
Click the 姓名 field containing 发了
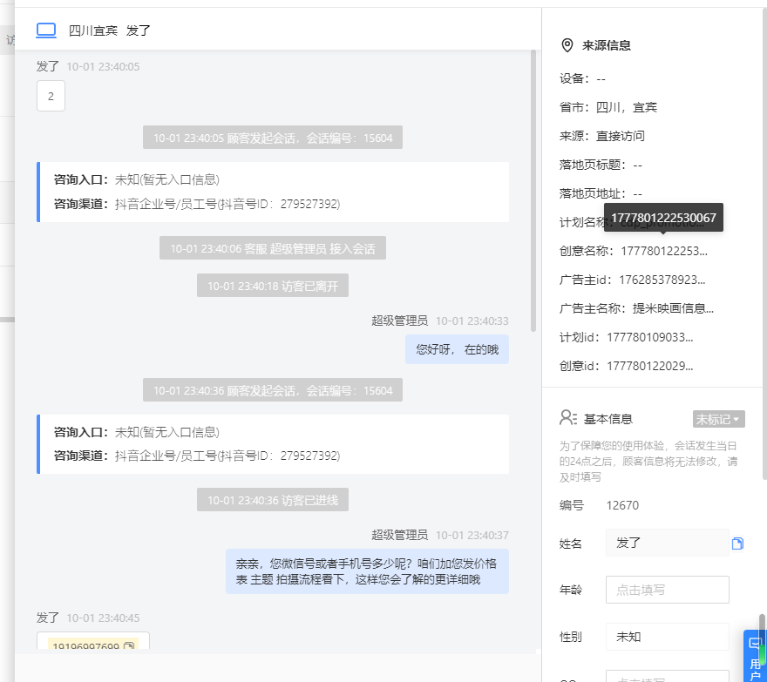click(x=668, y=543)
